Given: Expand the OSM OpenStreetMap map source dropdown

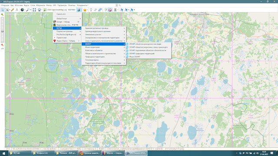Looking at the screenshot, I should [76, 10].
